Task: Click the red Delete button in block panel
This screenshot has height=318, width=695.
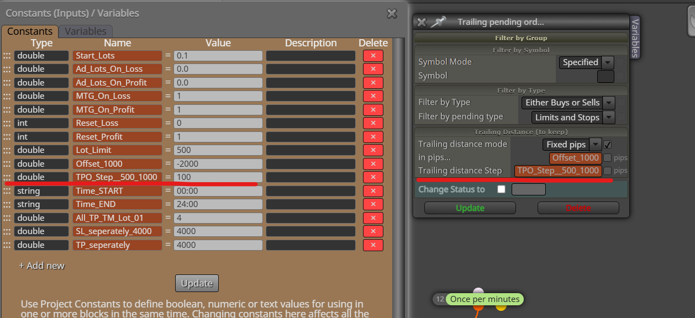Action: [x=578, y=208]
